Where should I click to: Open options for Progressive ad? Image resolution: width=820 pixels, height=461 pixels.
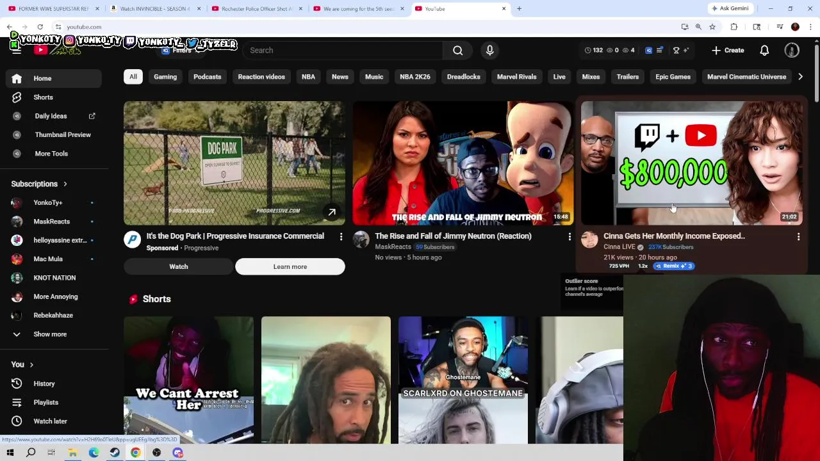coord(341,237)
